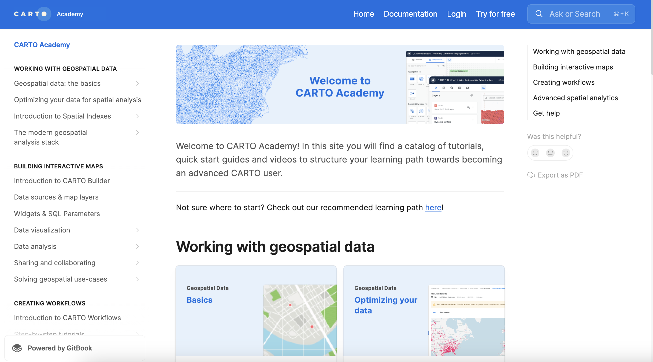This screenshot has width=653, height=362.
Task: Click the search magnifier icon
Action: 539,14
